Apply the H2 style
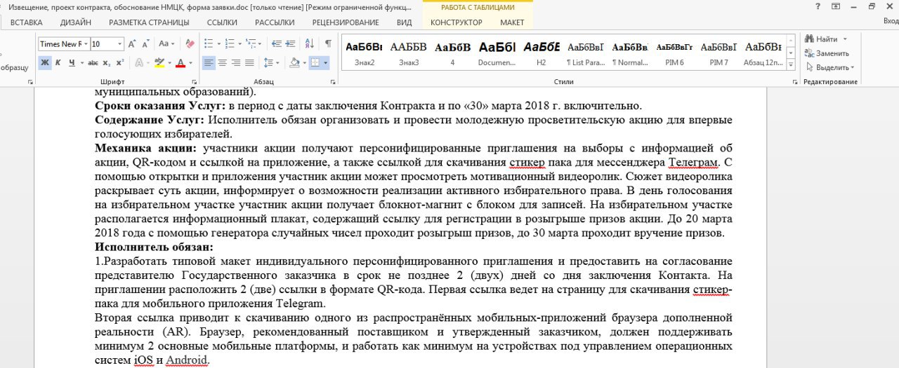899x368 pixels. (541, 53)
